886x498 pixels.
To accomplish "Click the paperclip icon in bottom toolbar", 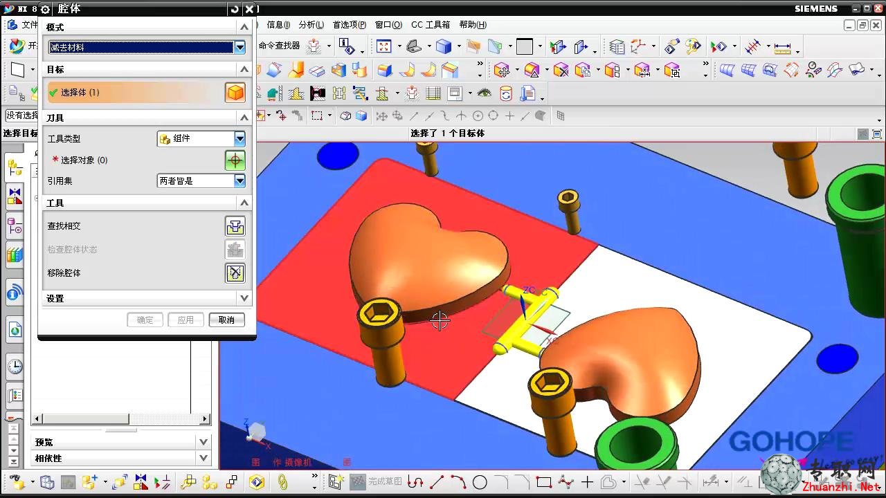I will click(x=282, y=482).
